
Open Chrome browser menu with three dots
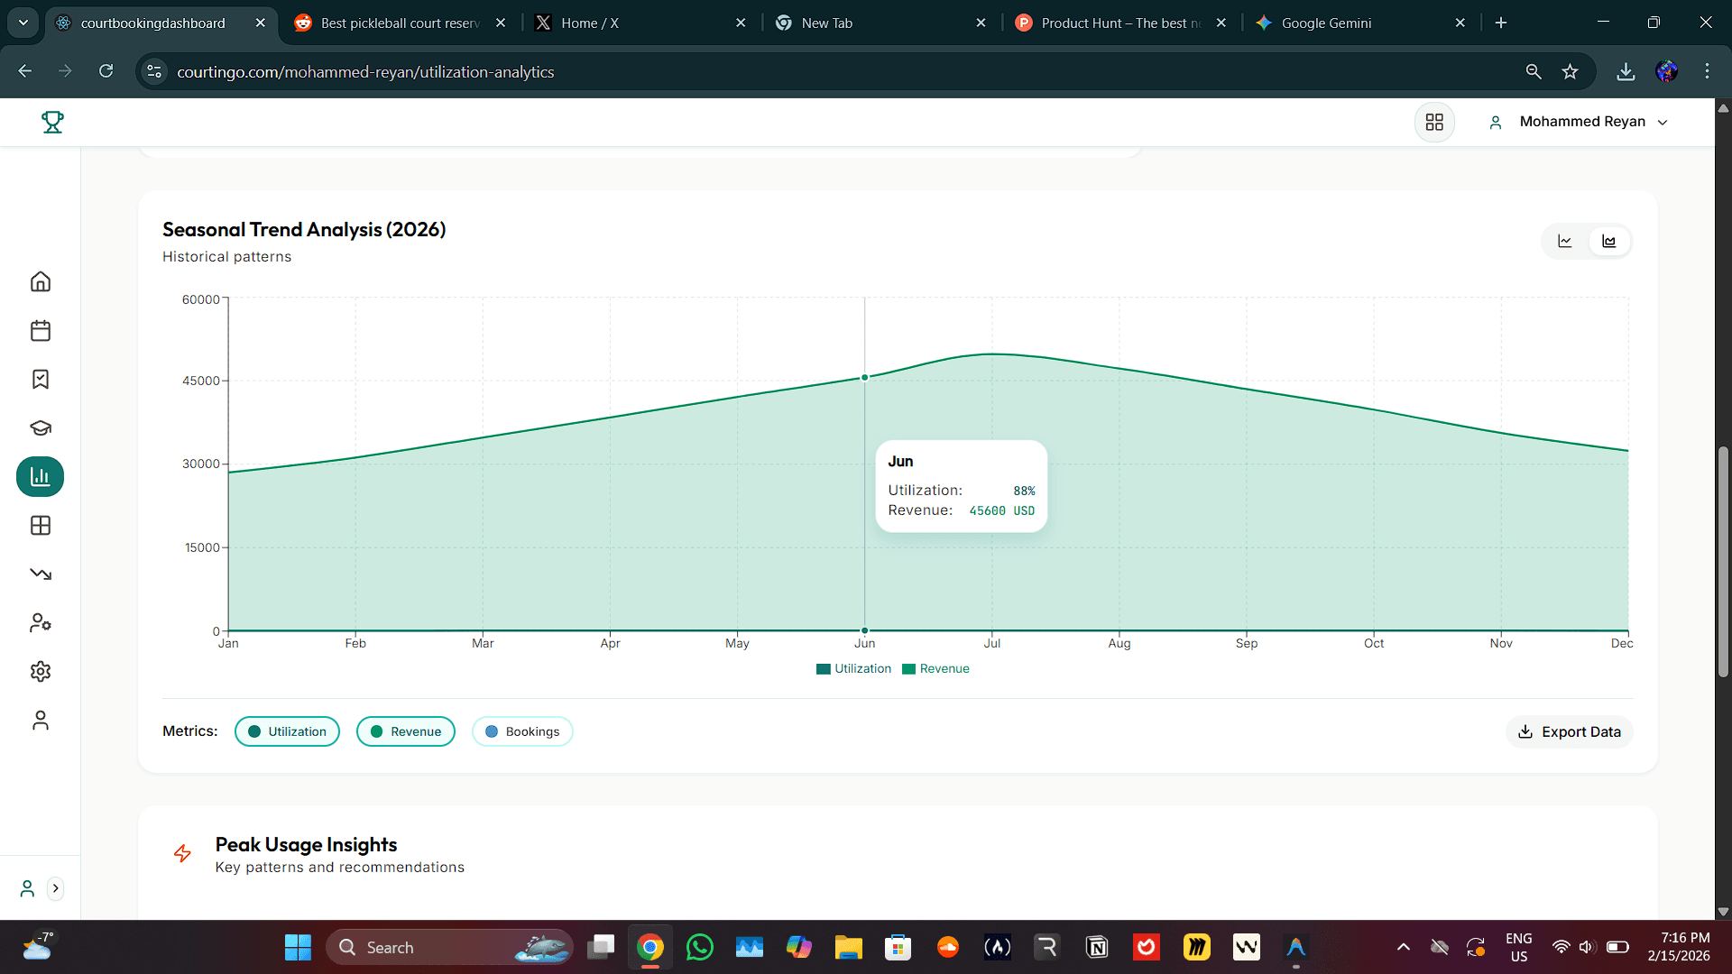click(x=1707, y=71)
